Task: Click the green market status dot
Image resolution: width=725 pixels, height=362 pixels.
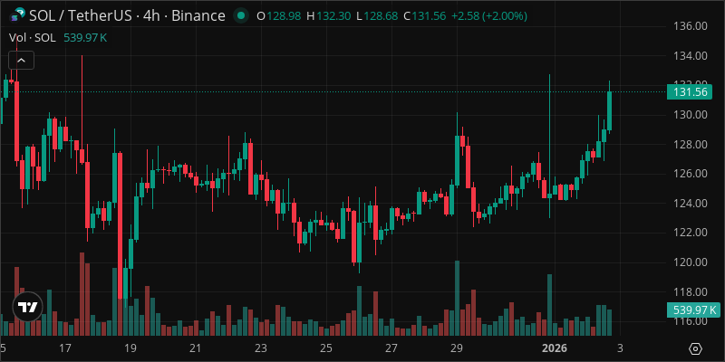Action: (x=240, y=16)
